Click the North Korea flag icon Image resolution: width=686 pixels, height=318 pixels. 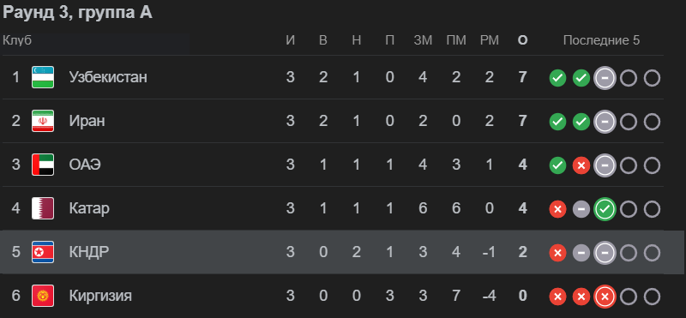tap(43, 252)
